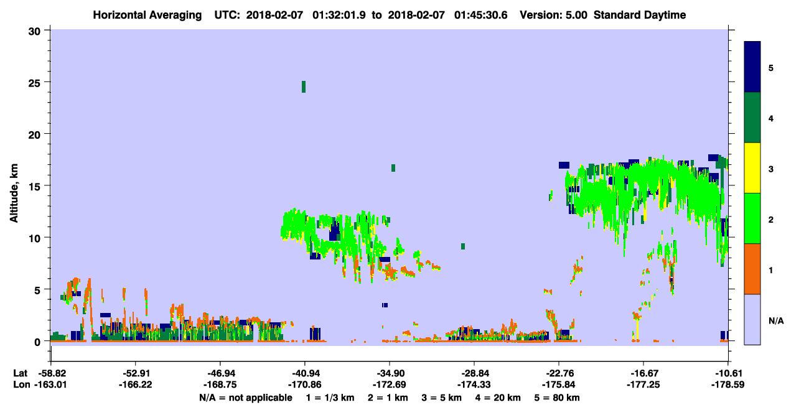Click the small green feature near 16.5 km altitude
The image size is (809, 415).
point(393,168)
